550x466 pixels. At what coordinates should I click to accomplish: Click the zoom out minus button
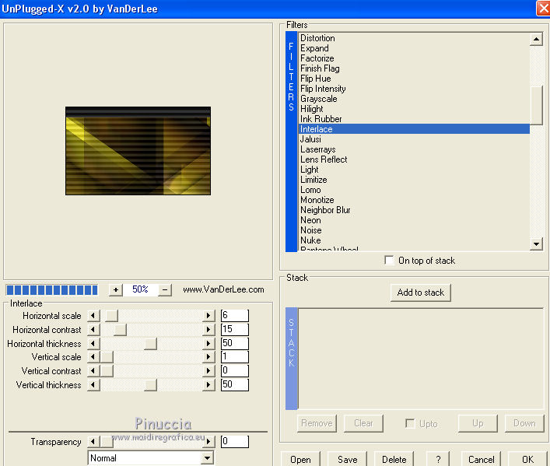point(164,289)
